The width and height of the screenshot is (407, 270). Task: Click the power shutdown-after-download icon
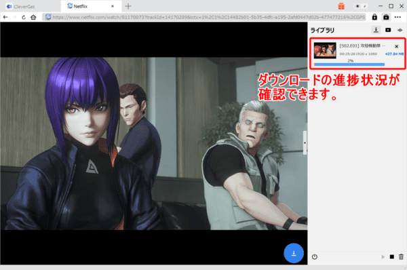[315, 257]
